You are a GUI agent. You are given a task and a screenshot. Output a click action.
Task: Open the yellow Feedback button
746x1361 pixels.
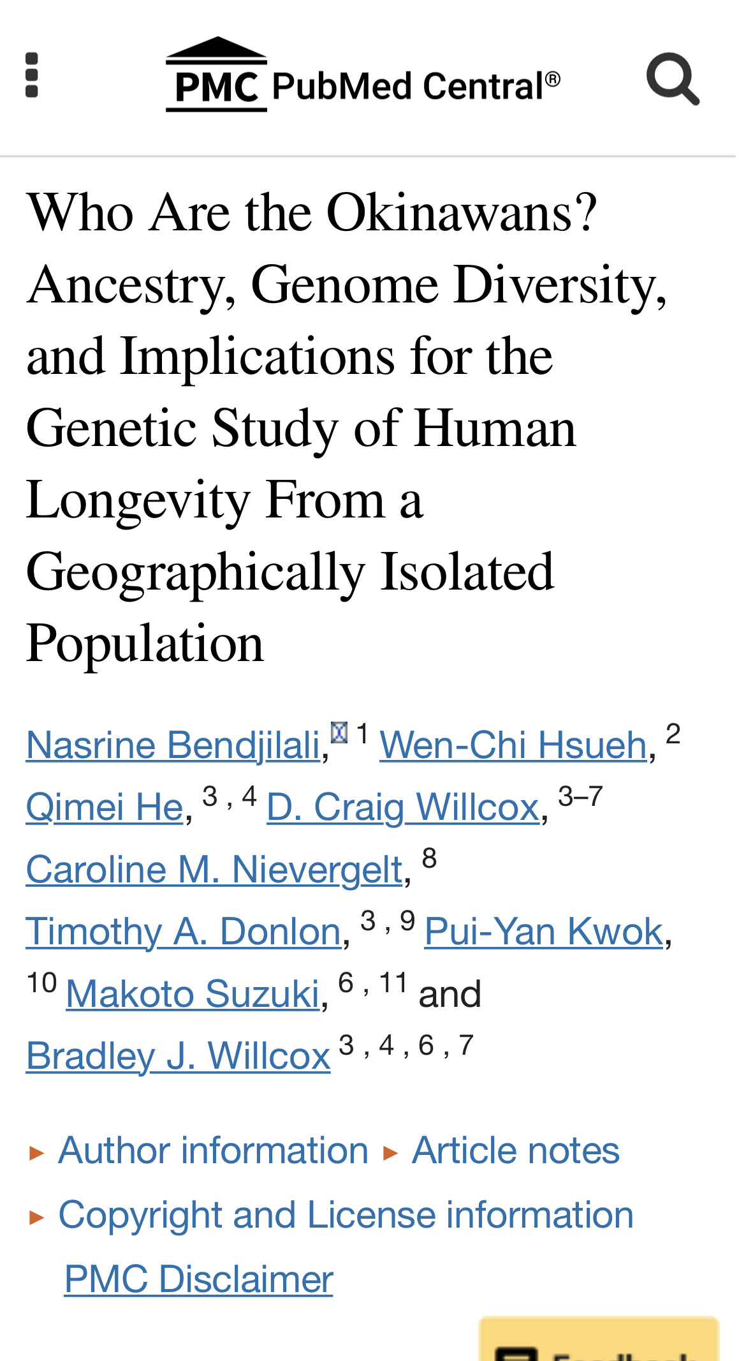(599, 1339)
